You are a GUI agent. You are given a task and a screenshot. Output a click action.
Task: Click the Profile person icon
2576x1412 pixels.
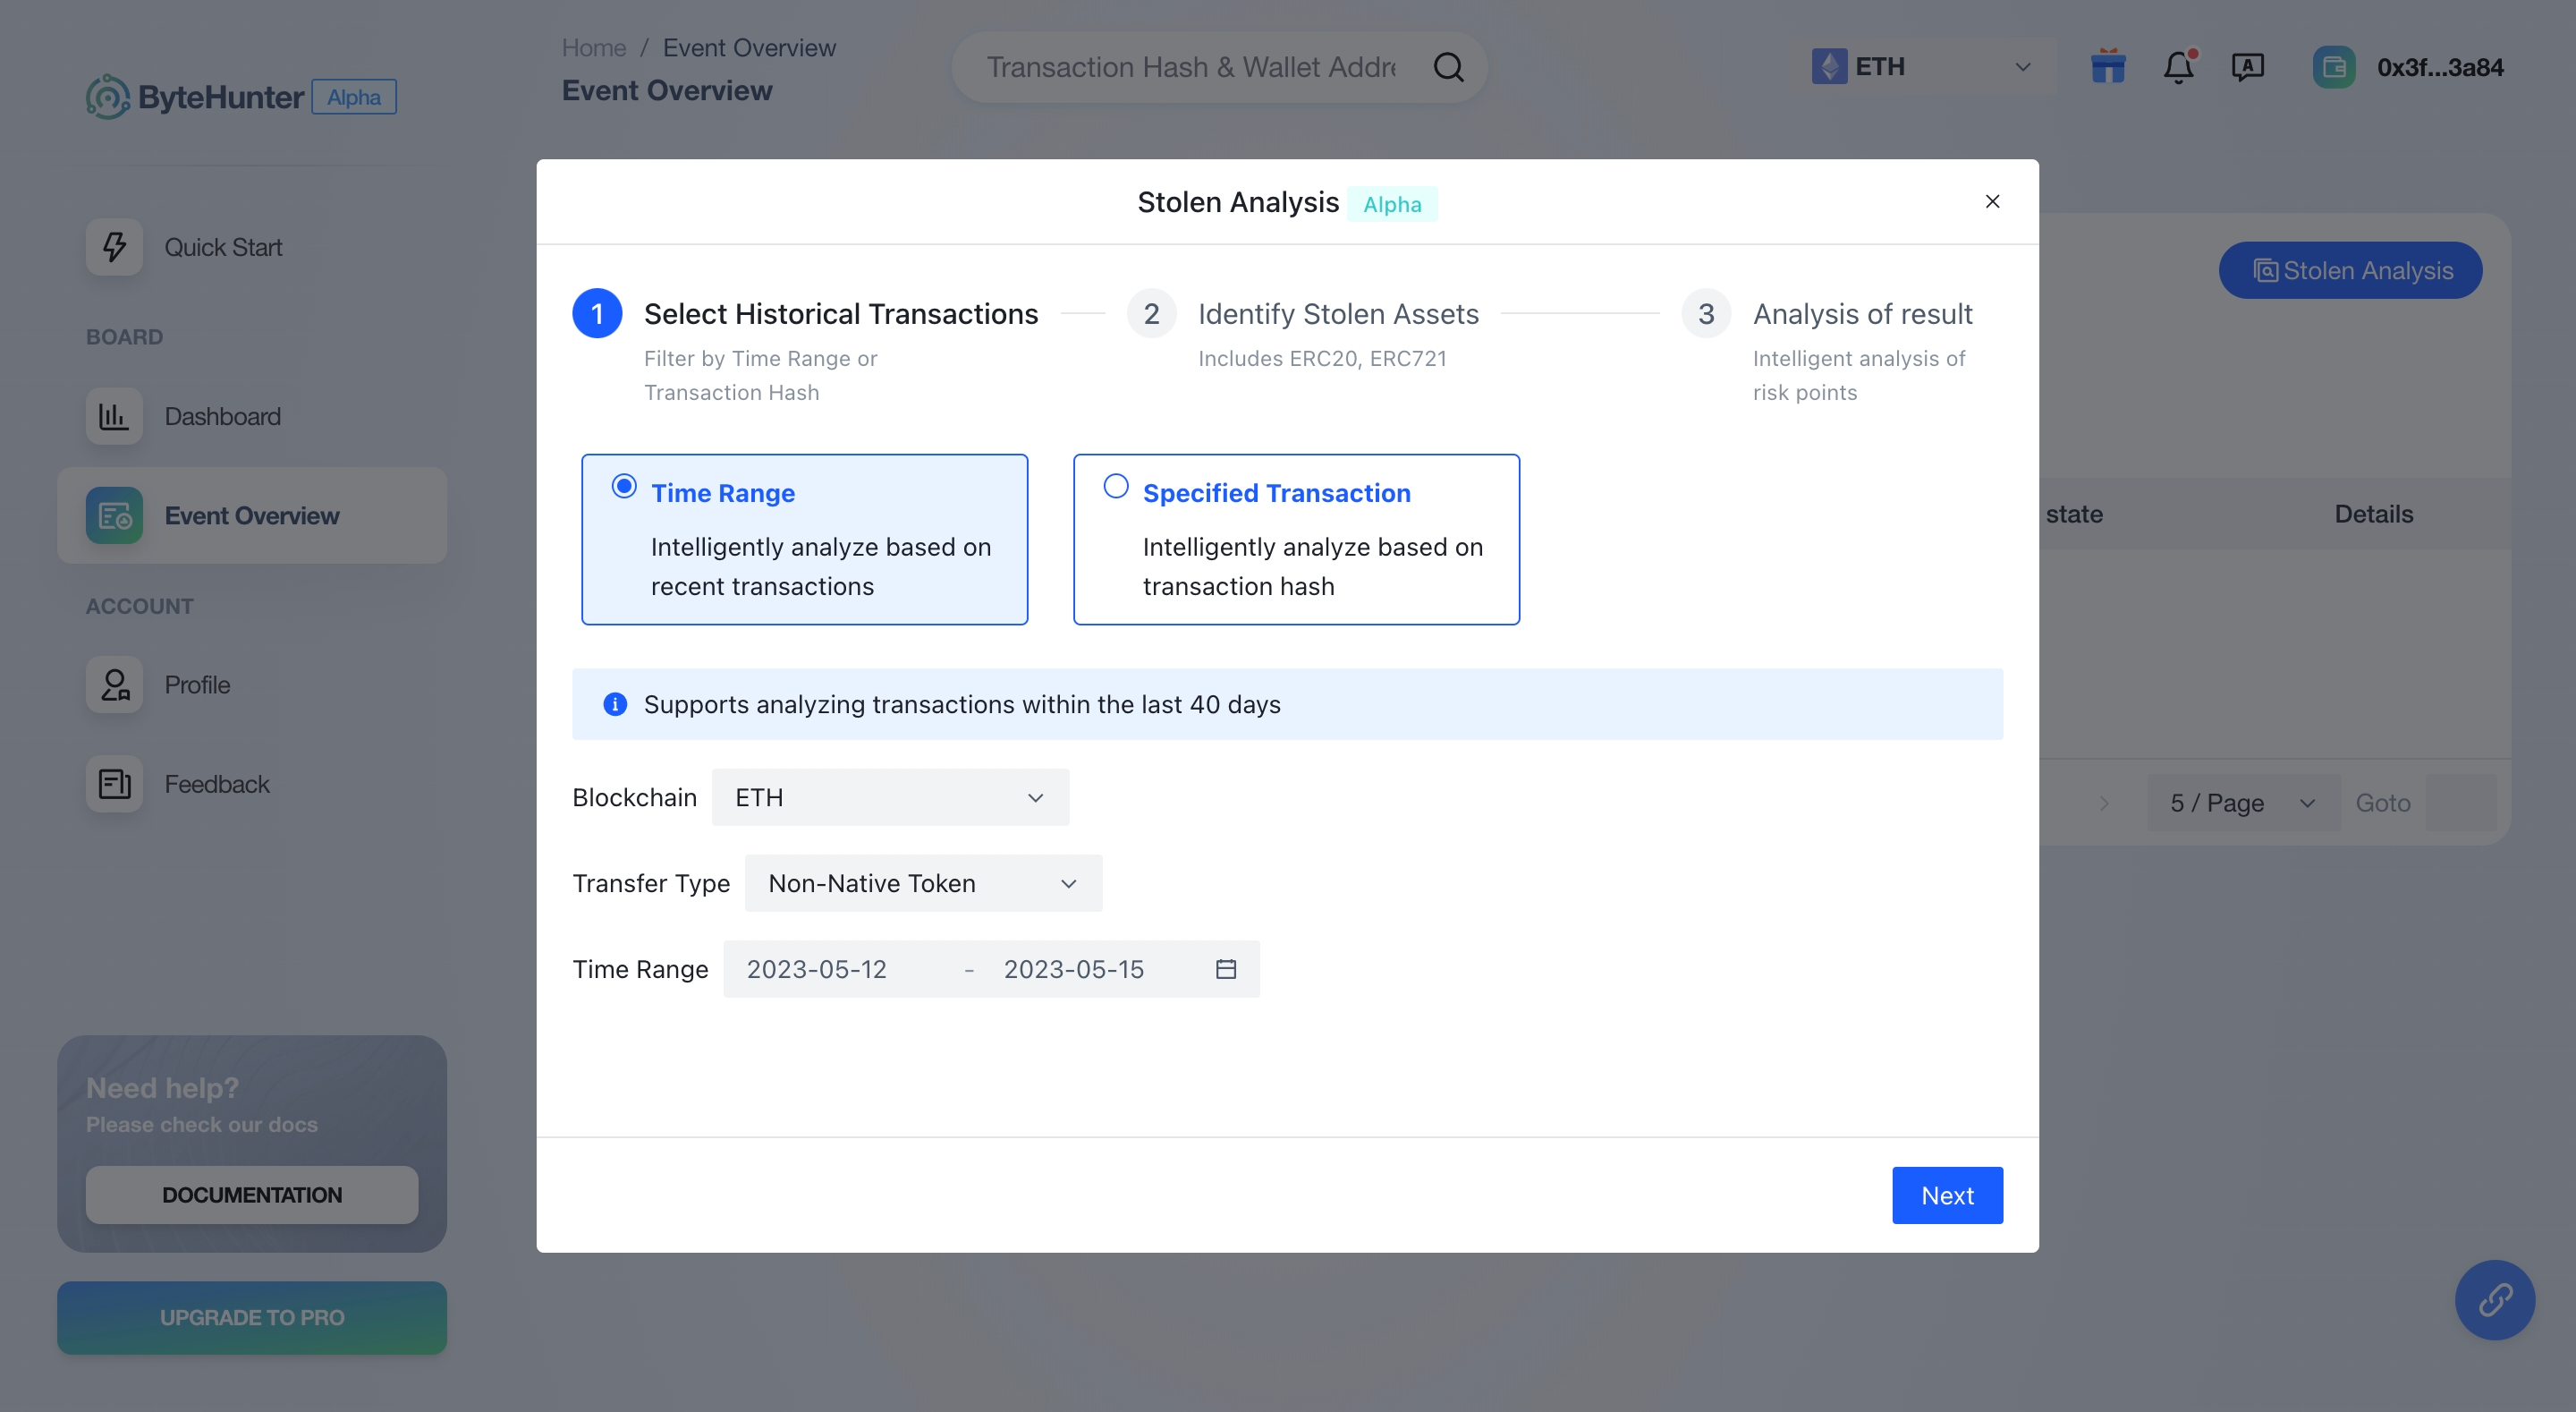coord(113,684)
